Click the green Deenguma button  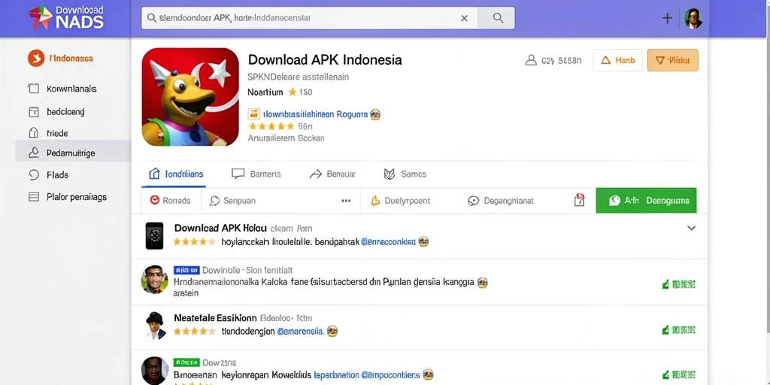click(x=646, y=200)
